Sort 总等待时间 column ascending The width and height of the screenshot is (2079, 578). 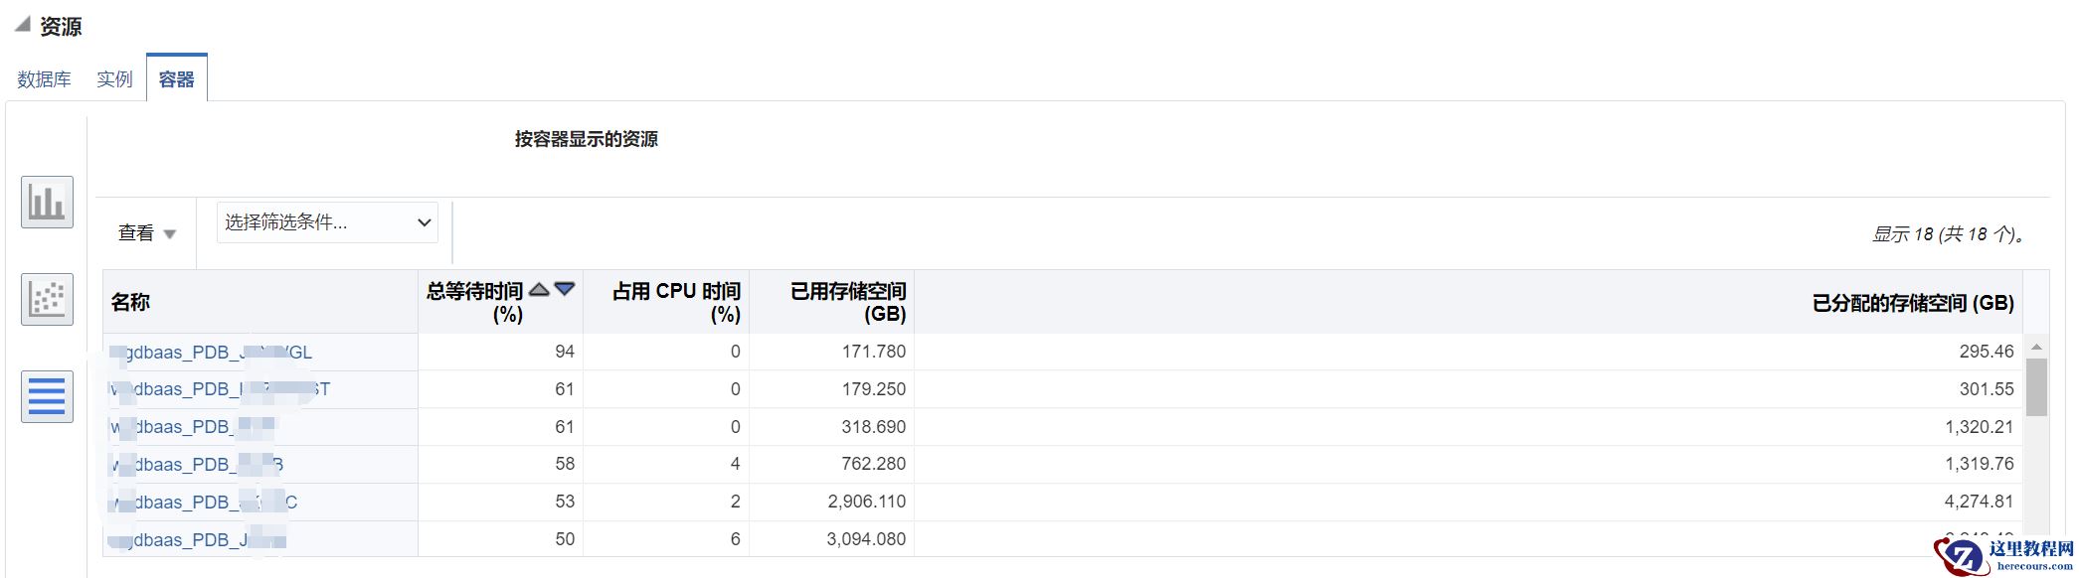click(x=539, y=289)
